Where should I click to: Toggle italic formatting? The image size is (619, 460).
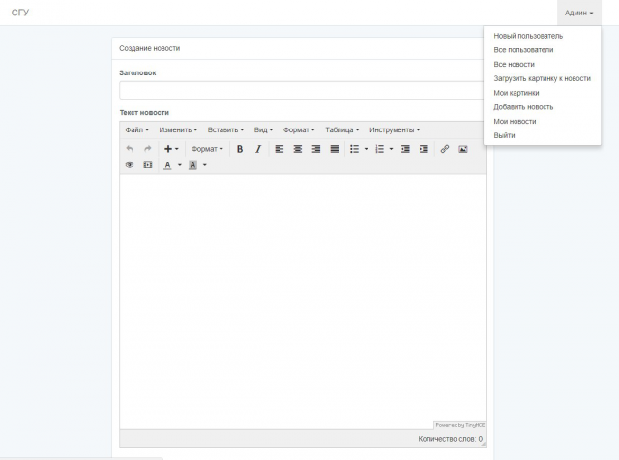258,149
